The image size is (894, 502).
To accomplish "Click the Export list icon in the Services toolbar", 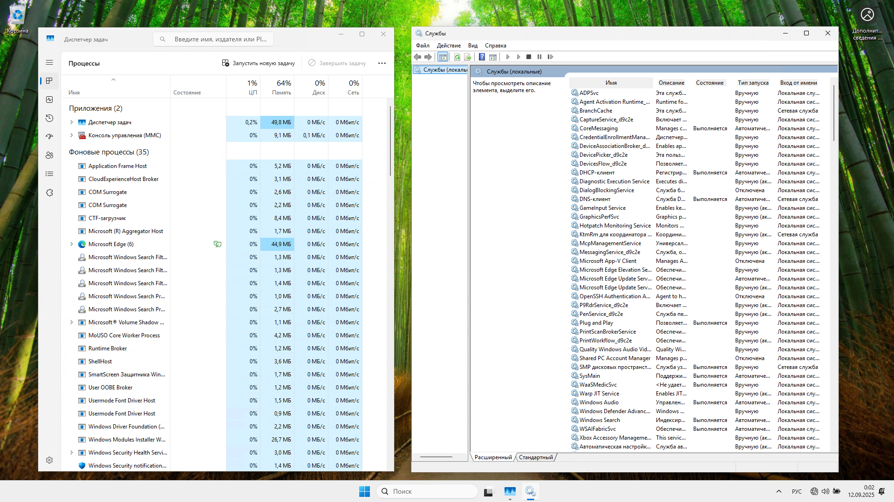I will [468, 57].
